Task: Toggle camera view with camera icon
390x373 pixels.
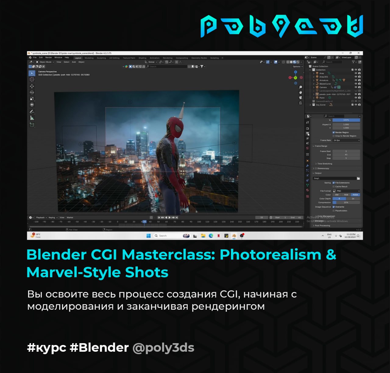Action: tap(300, 97)
